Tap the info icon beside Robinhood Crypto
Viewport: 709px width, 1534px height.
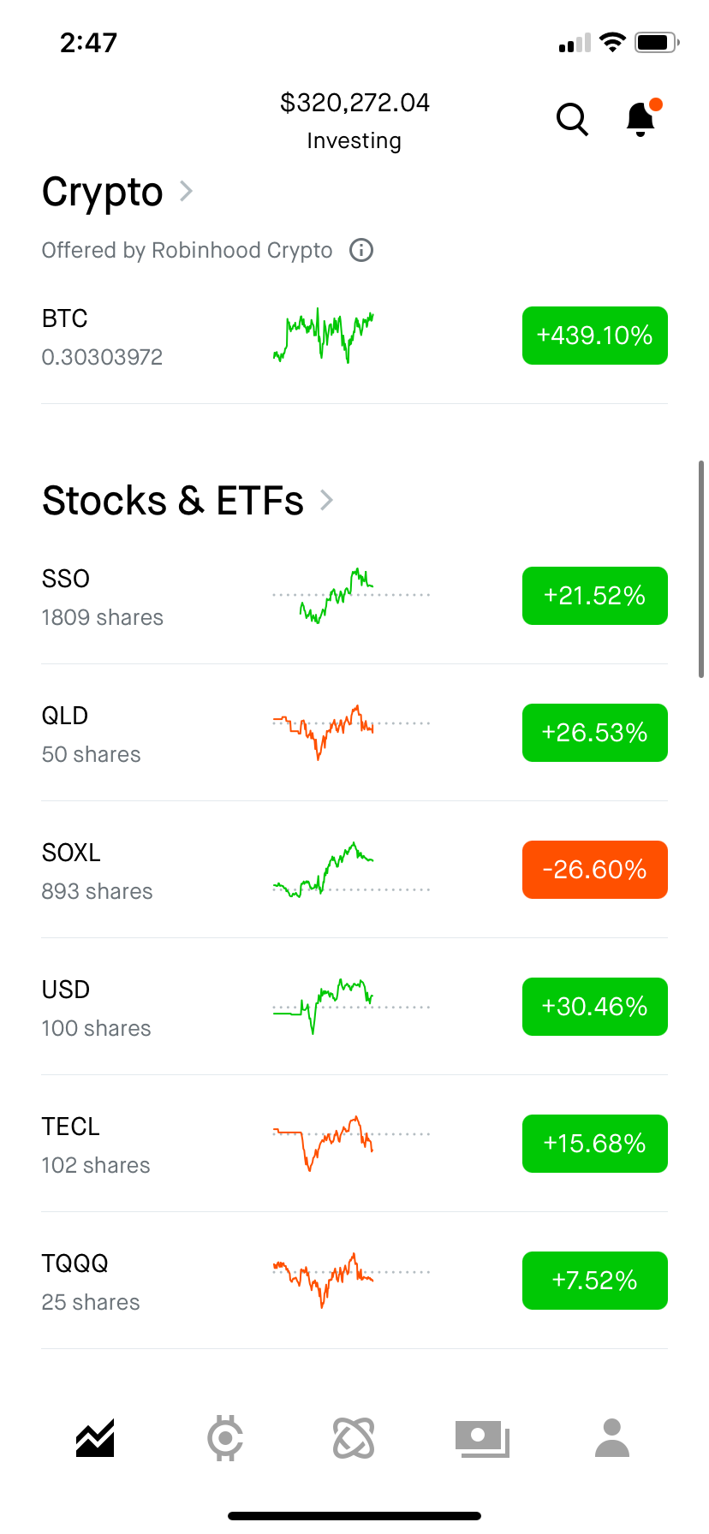361,250
